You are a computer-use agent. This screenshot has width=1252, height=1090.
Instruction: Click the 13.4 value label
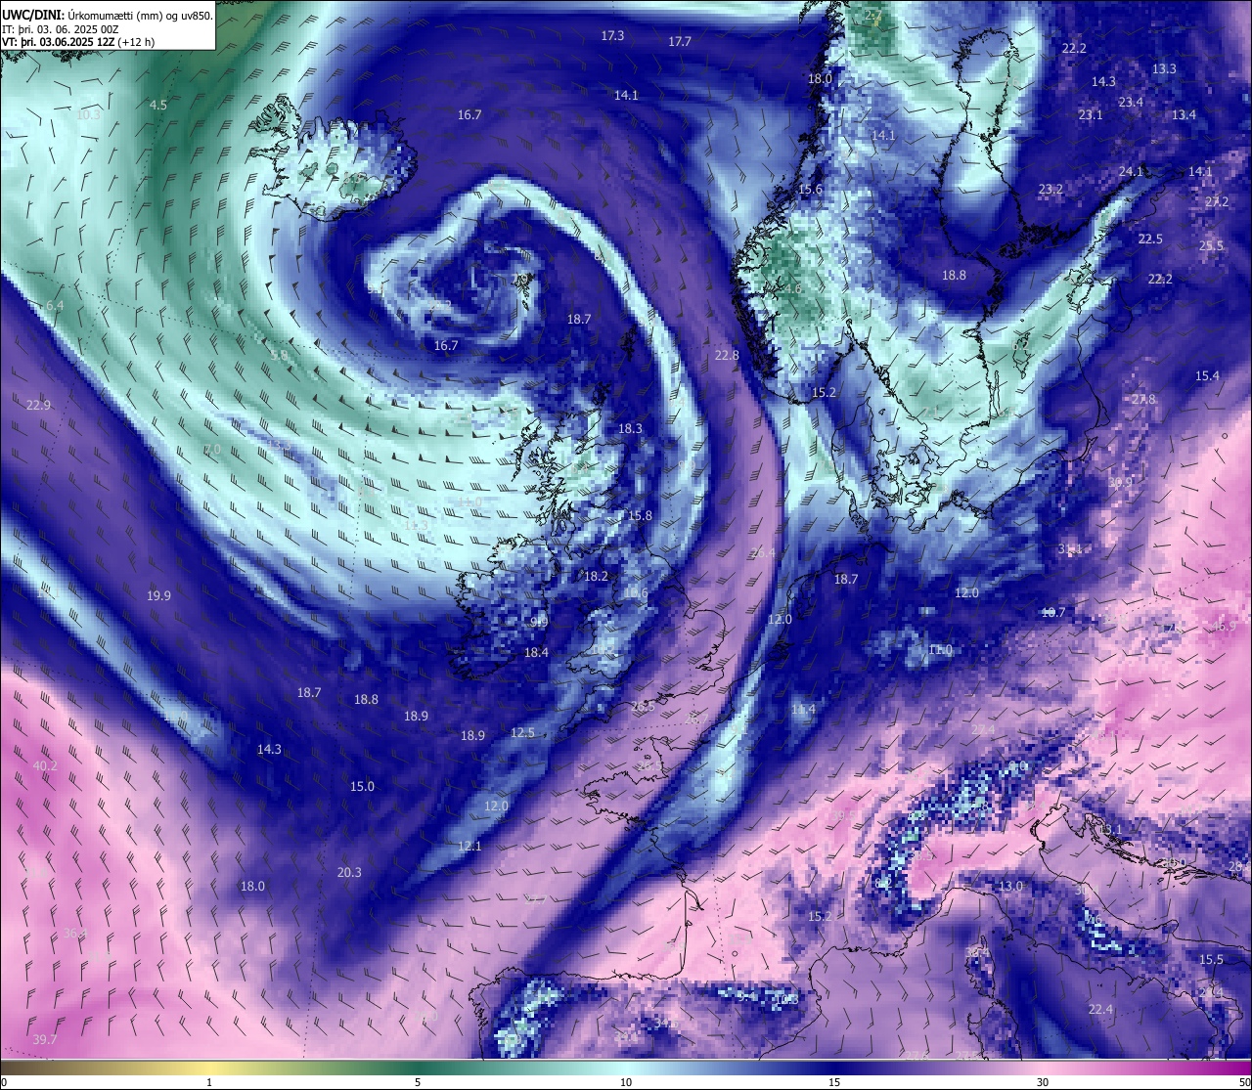point(1184,115)
